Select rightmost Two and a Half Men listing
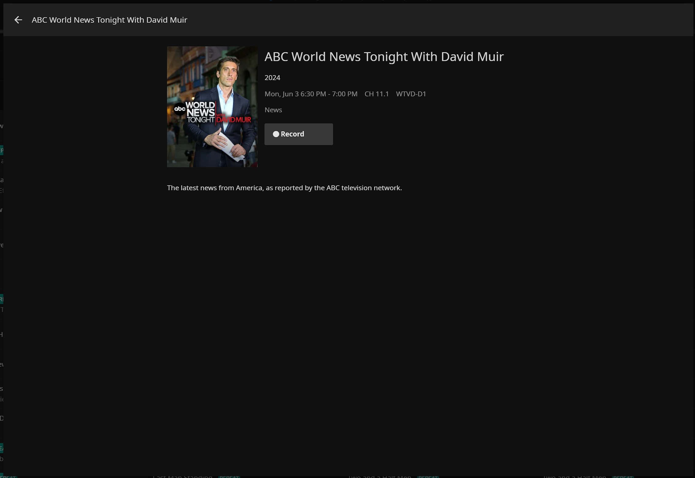This screenshot has height=478, width=695. pos(575,476)
